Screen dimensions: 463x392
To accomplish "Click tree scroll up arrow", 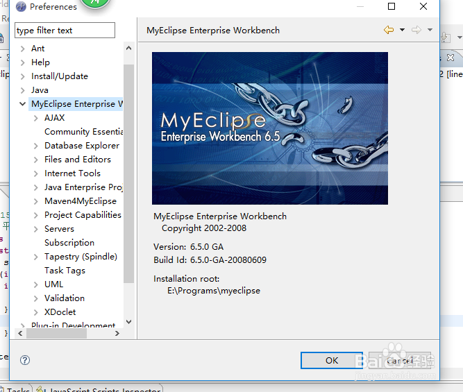I will tap(128, 48).
